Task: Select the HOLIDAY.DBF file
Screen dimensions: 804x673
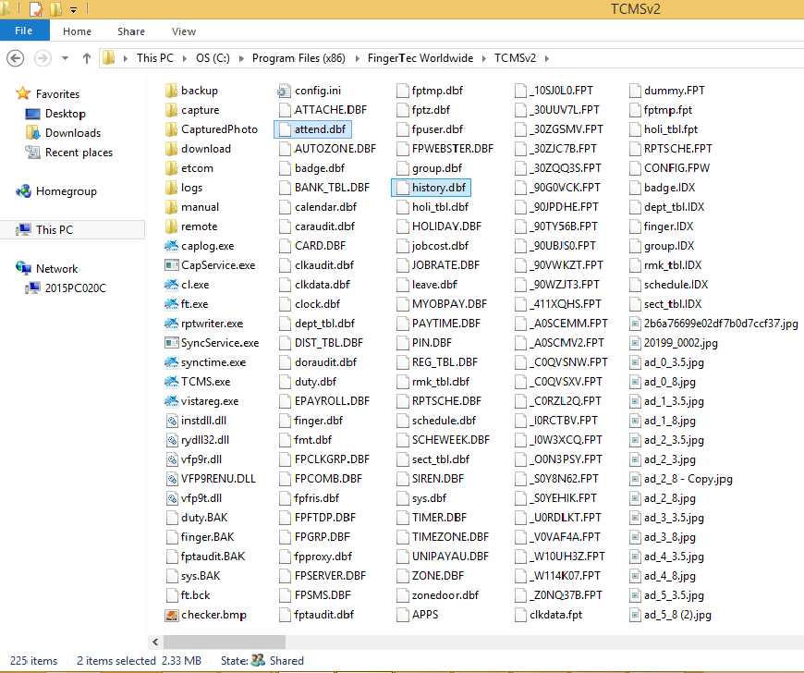Action: coord(440,226)
